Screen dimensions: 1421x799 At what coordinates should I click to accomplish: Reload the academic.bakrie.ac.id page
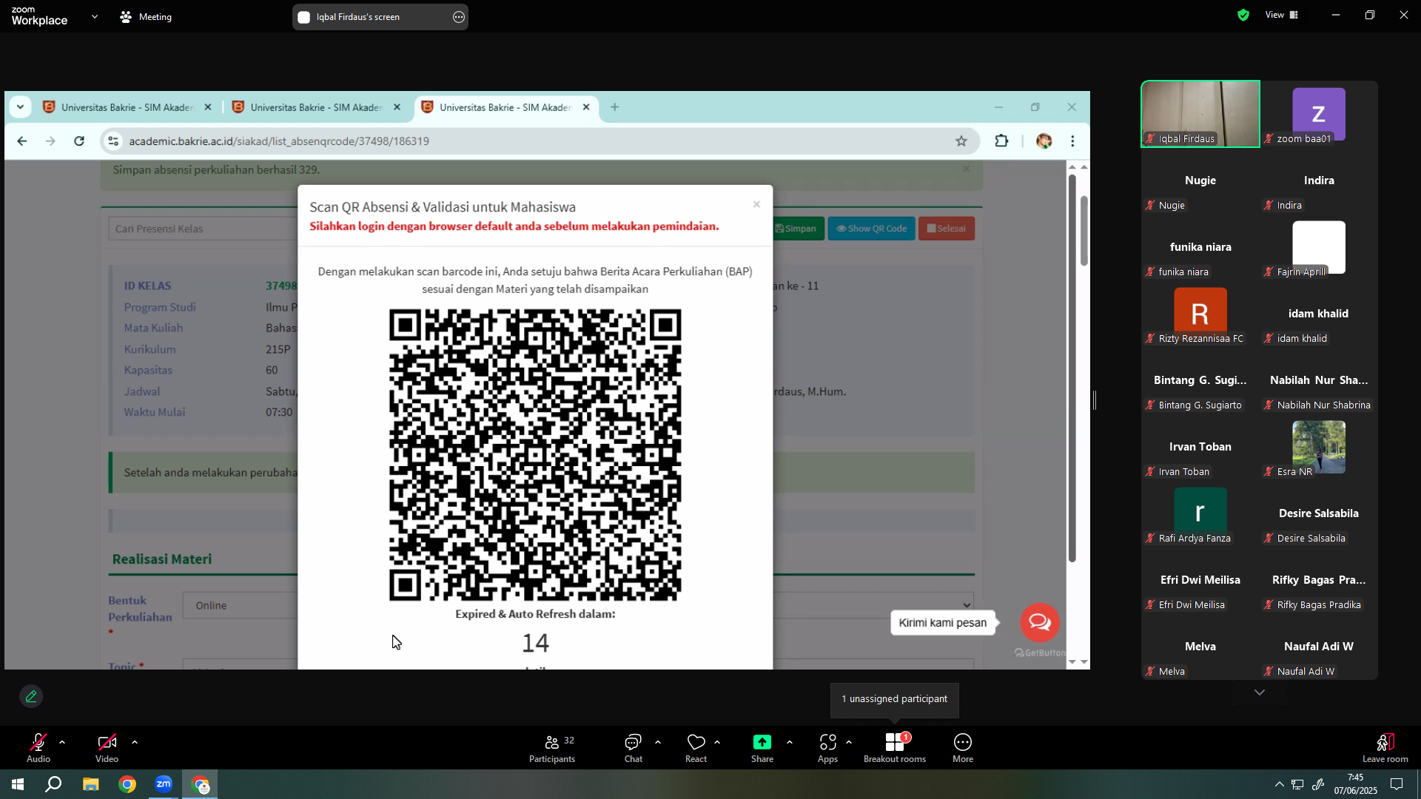79,141
